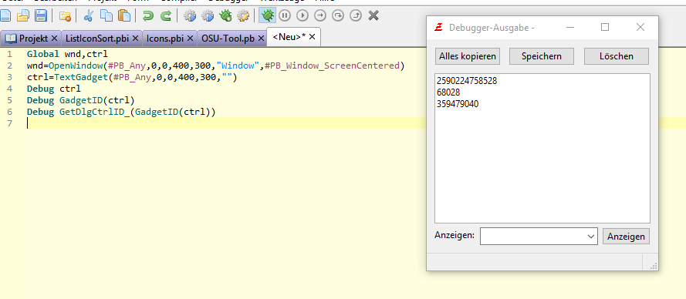Viewport: 686px width, 299px height.
Task: Minimize the Debugger-Ausgabe window
Action: (569, 28)
